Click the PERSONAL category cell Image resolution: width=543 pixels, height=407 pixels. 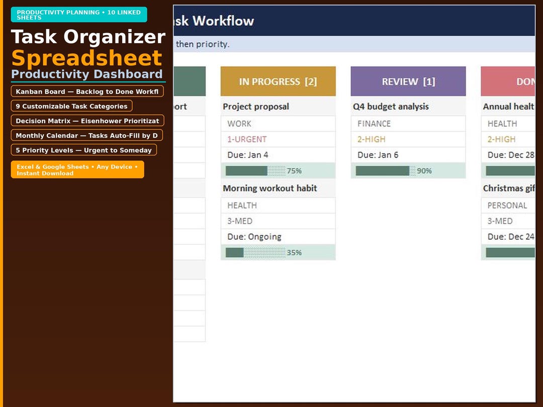[508, 205]
